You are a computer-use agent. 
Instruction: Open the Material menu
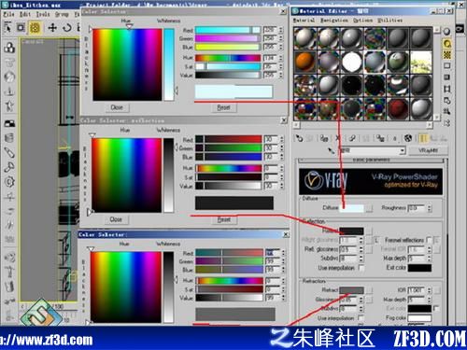[304, 21]
